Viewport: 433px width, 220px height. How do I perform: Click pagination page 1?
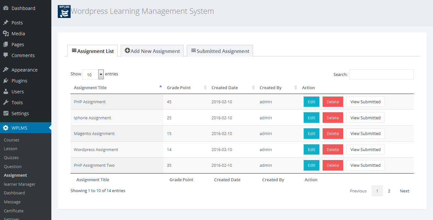pos(377,191)
